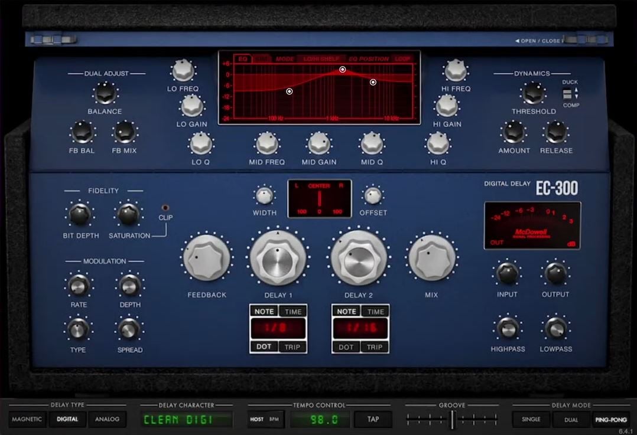
Task: Toggle TRIP for Delay 1
Action: coord(292,346)
